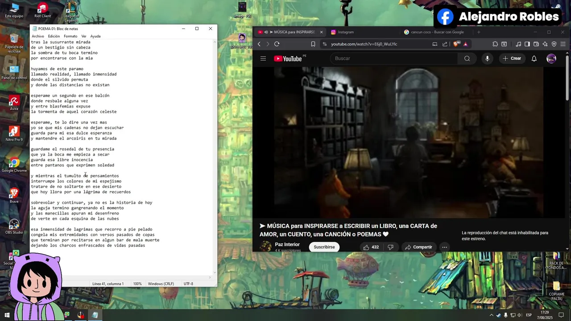Select the PACK DE FONDOS desktop folder
This screenshot has height=321, width=571.
pos(556,261)
